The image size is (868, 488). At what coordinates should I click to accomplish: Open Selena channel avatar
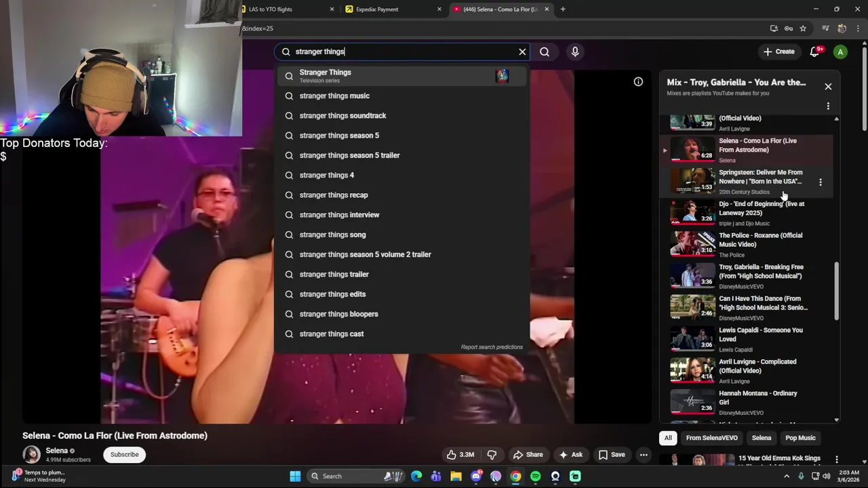point(31,454)
